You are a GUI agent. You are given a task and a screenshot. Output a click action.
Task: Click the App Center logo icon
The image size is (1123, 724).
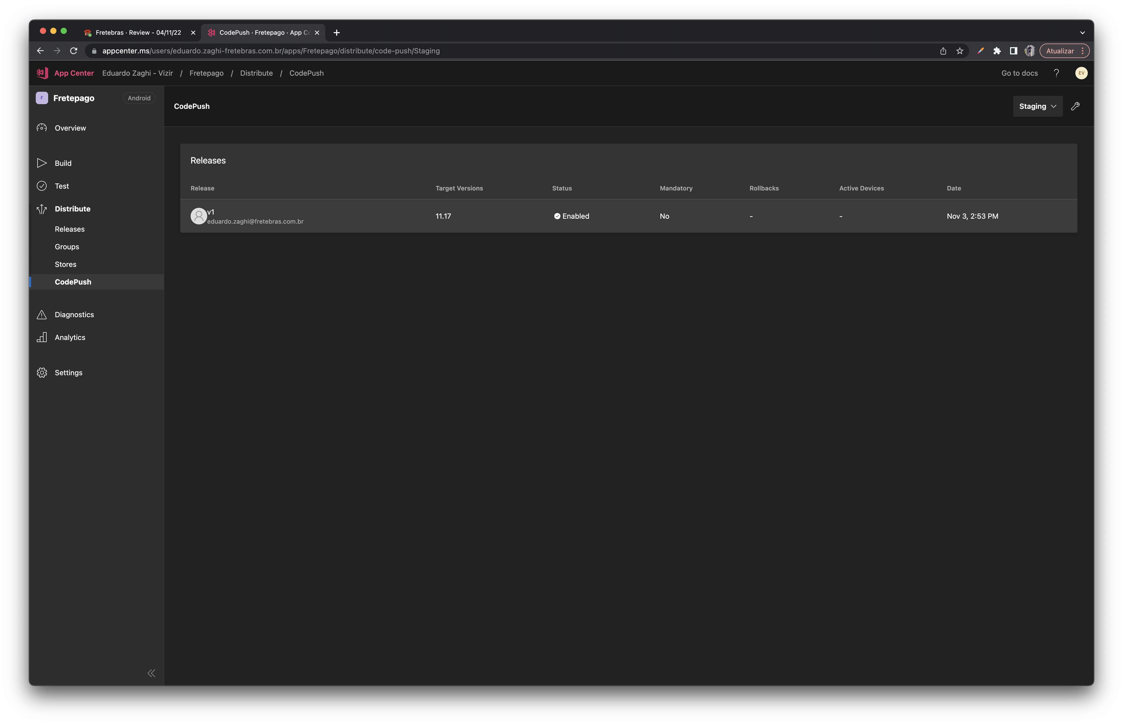point(42,73)
